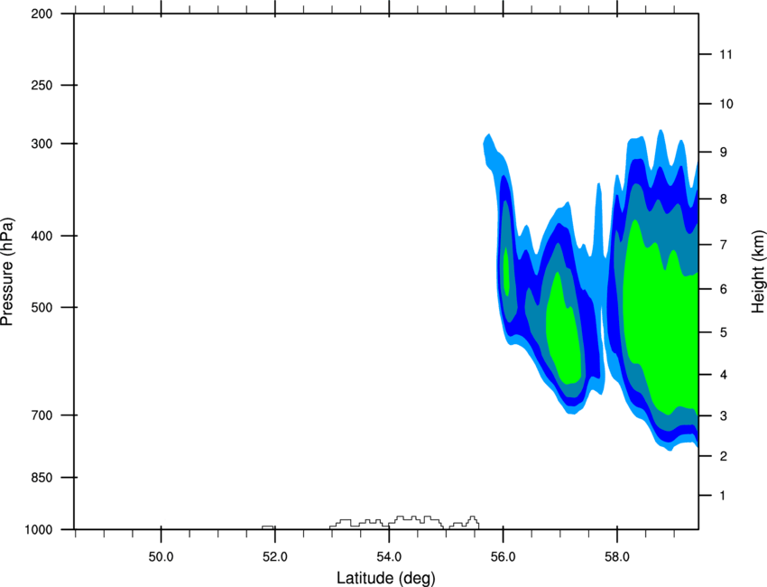Click the 1000 pressure tick label
The width and height of the screenshot is (767, 587).
tap(39, 530)
